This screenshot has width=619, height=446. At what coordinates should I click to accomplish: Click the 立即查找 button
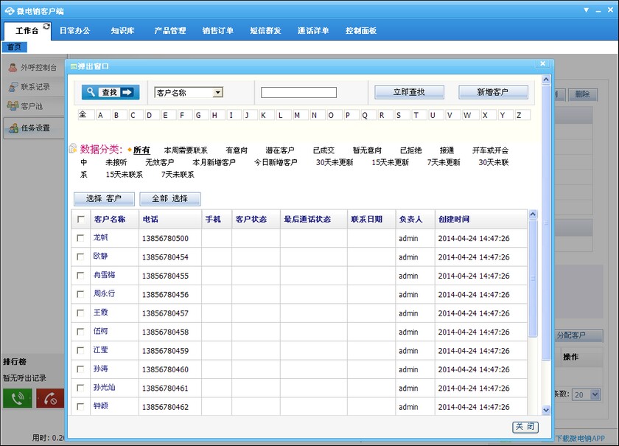click(x=409, y=92)
